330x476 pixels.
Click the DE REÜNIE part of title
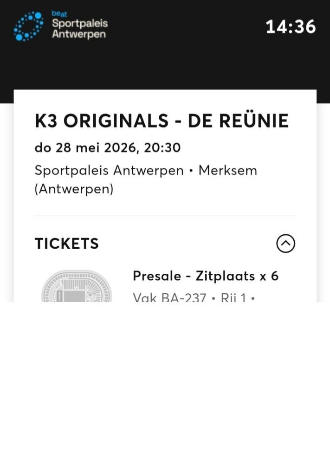point(238,121)
